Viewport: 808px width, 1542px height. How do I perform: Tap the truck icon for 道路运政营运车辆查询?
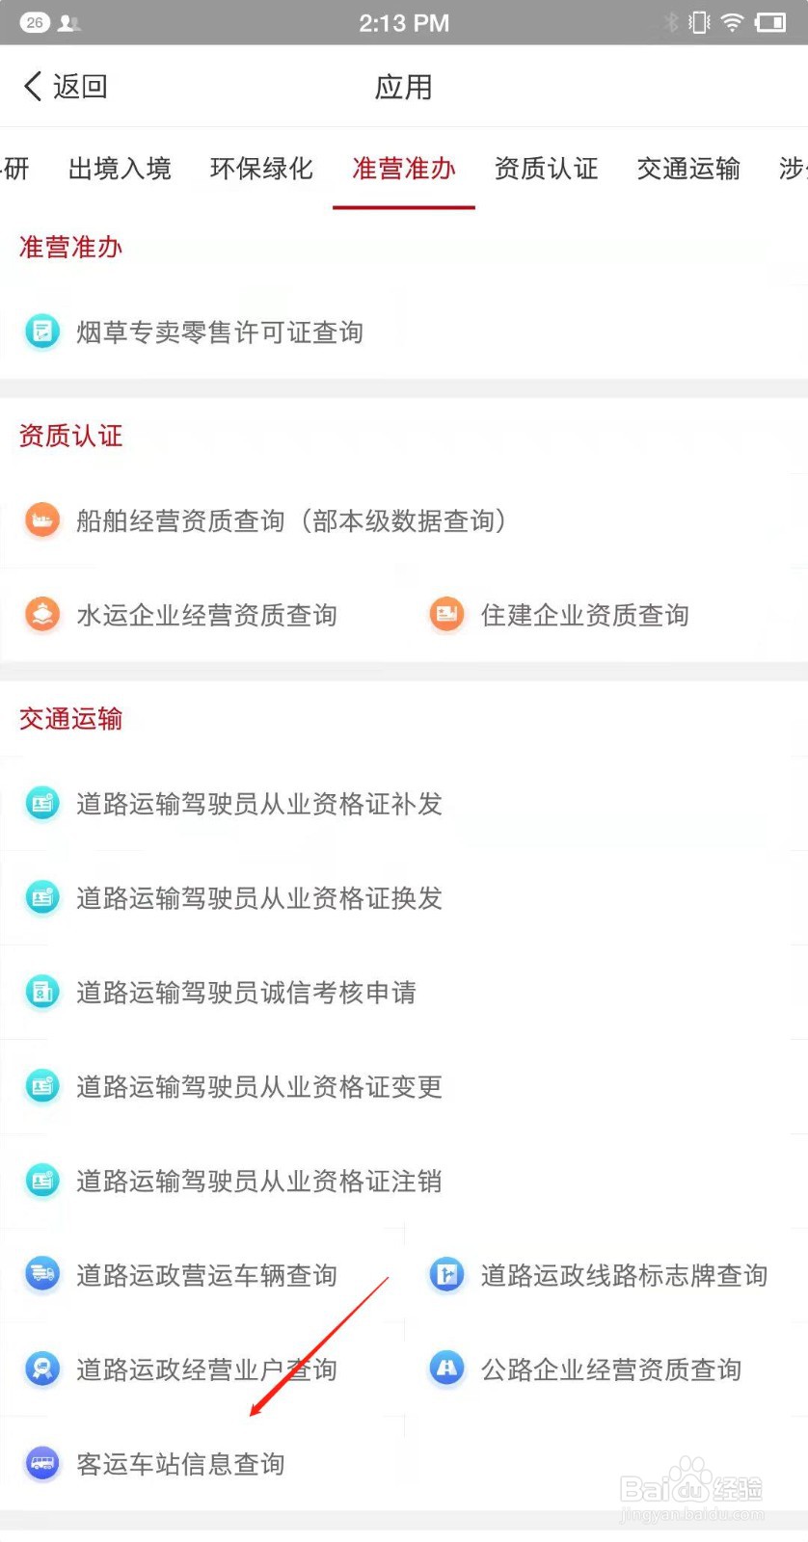tap(41, 1275)
